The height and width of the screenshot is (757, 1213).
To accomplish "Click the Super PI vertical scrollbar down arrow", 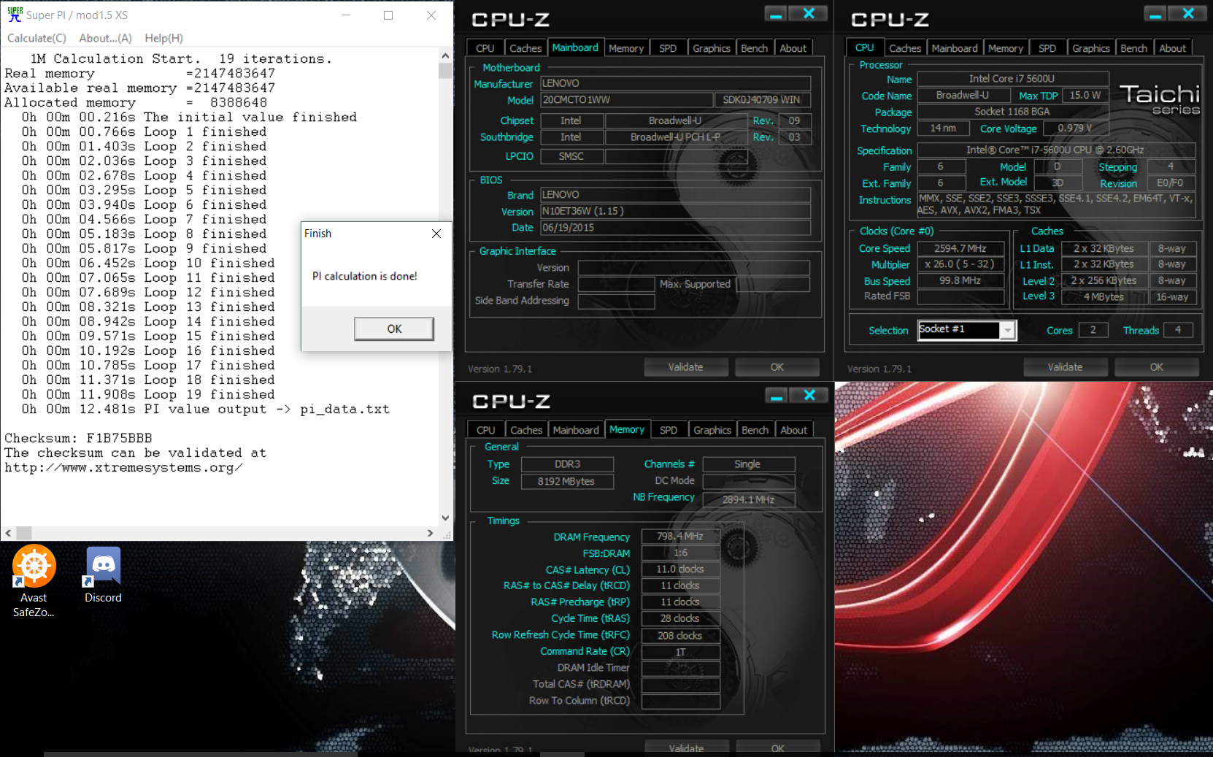I will pyautogui.click(x=445, y=518).
